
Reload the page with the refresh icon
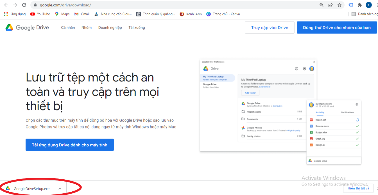pos(24,5)
